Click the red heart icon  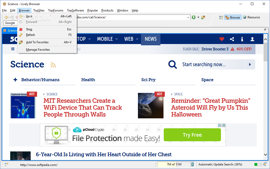pyautogui.click(x=222, y=39)
